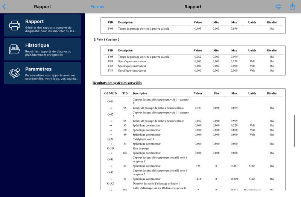Open the Paramètres menu entry
301x197 pixels.
(x=43, y=73)
